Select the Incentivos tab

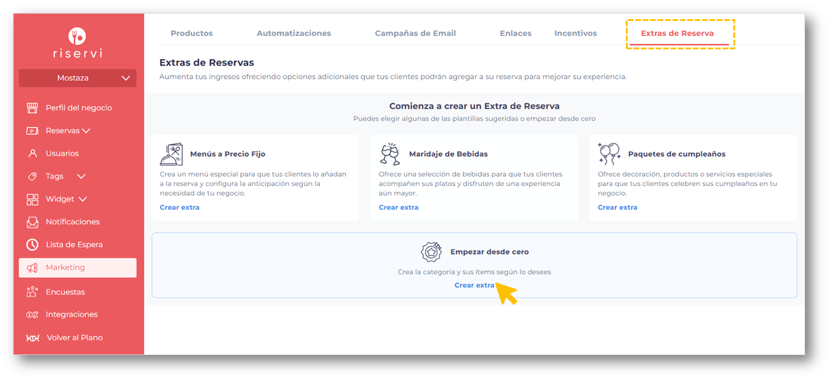[576, 33]
